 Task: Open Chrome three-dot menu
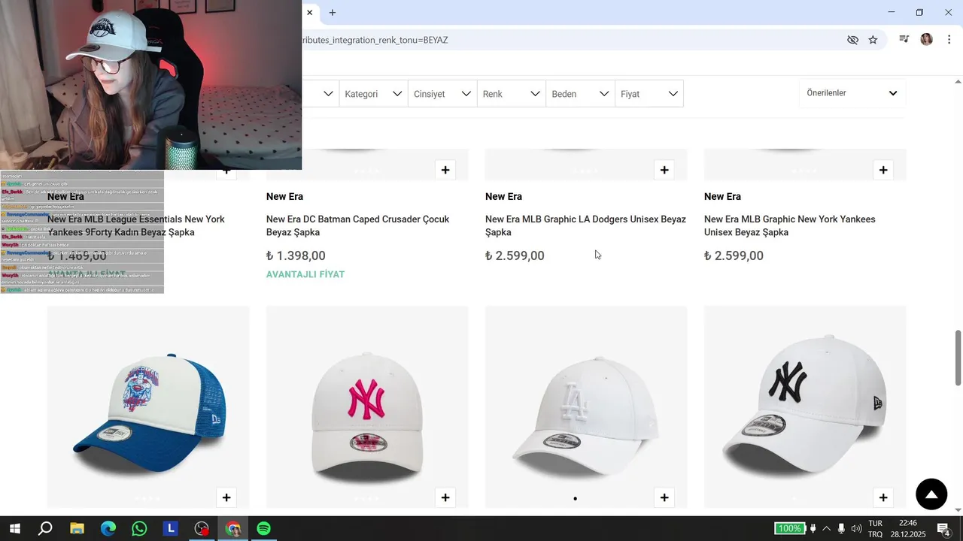pos(949,40)
